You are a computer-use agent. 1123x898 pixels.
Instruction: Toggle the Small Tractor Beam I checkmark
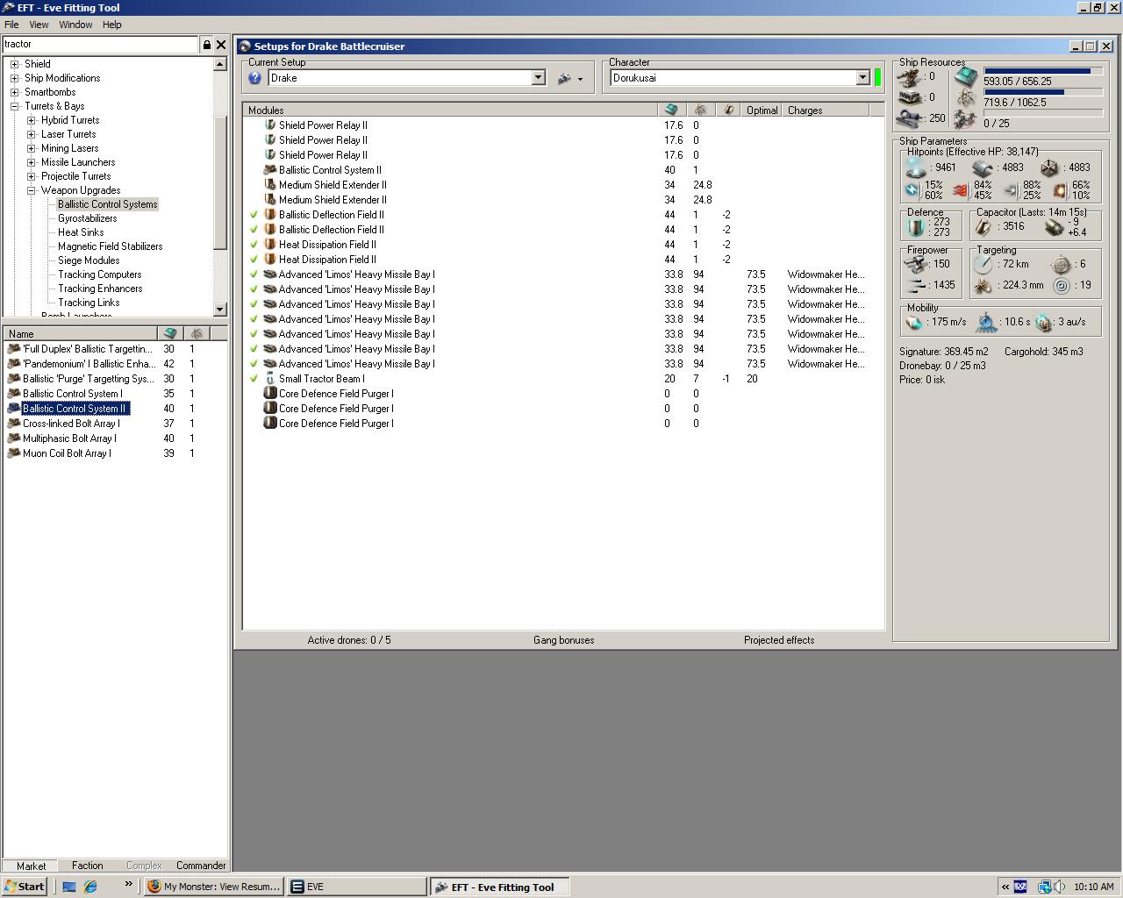coord(254,379)
